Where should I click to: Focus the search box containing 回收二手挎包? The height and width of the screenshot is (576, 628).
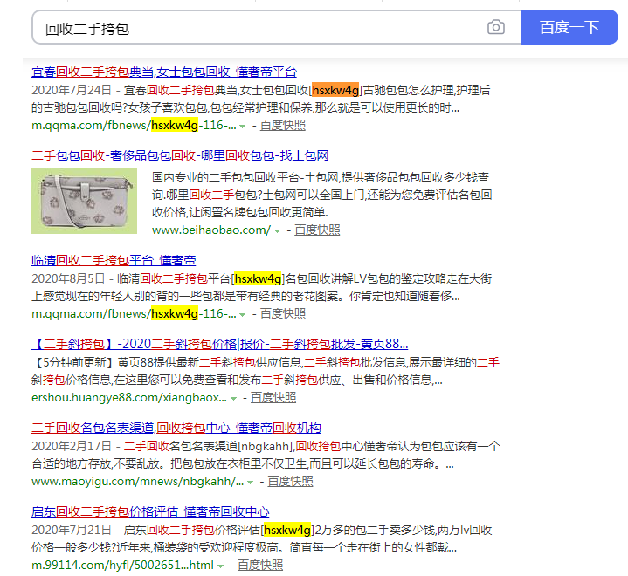[276, 27]
